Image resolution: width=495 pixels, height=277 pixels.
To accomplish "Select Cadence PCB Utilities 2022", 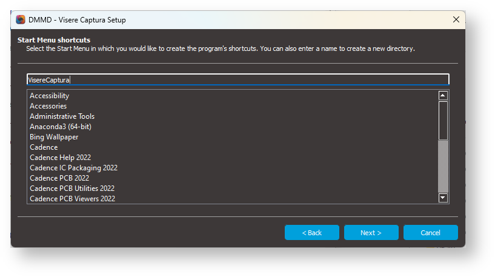I will click(x=72, y=189).
